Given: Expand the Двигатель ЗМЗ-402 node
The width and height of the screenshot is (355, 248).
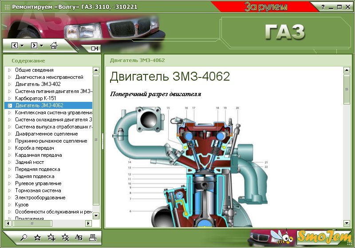Looking at the screenshot, I should (x=9, y=84).
